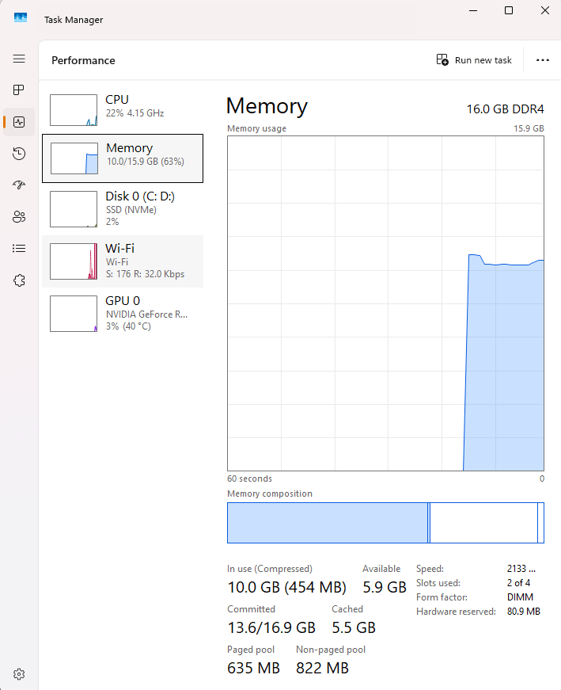Open the hamburger navigation menu
The height and width of the screenshot is (690, 561).
click(19, 59)
